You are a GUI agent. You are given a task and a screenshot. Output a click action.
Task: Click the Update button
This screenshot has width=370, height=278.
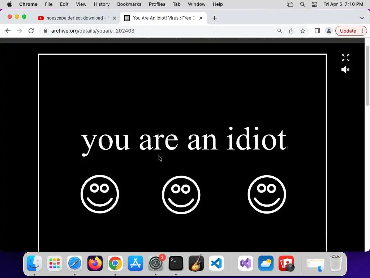[348, 31]
